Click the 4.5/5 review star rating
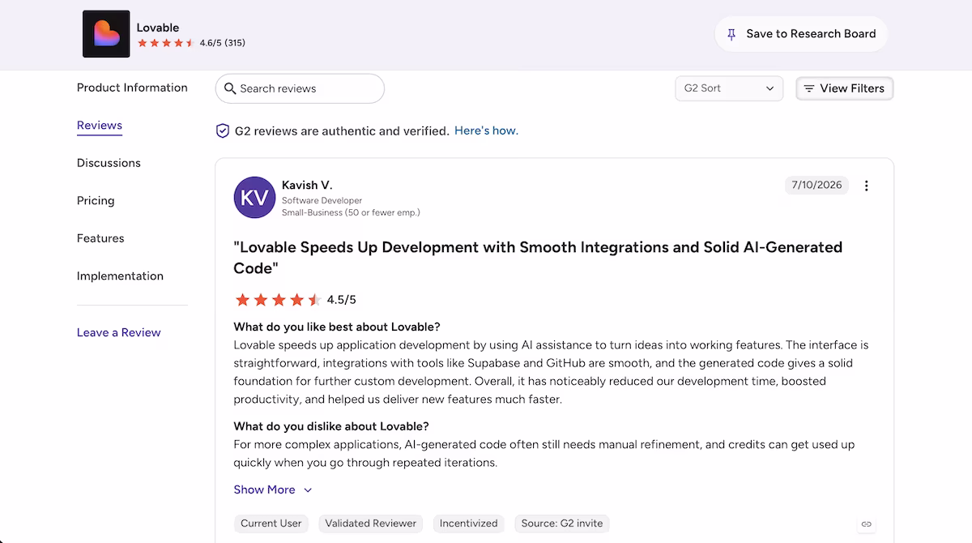This screenshot has height=543, width=972. tap(278, 300)
